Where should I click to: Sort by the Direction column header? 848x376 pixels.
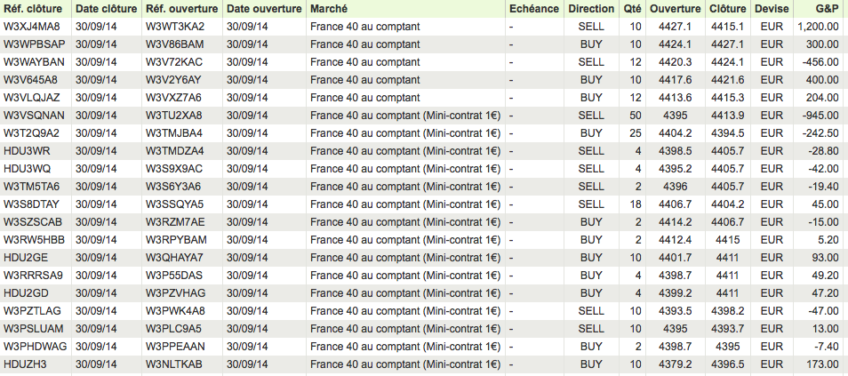(x=590, y=8)
